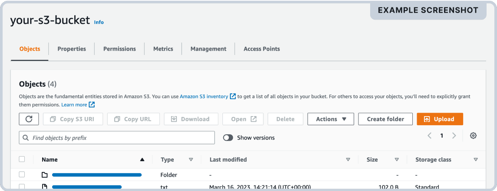Click the Copy S3 URI button
Image resolution: width=497 pixels, height=191 pixels.
click(73, 119)
